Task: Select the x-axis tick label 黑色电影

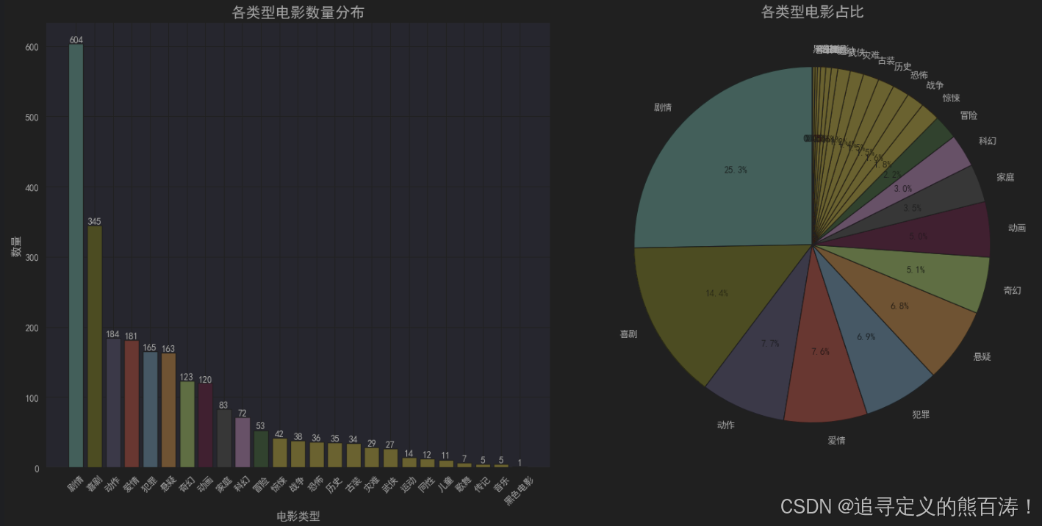Action: click(x=519, y=491)
